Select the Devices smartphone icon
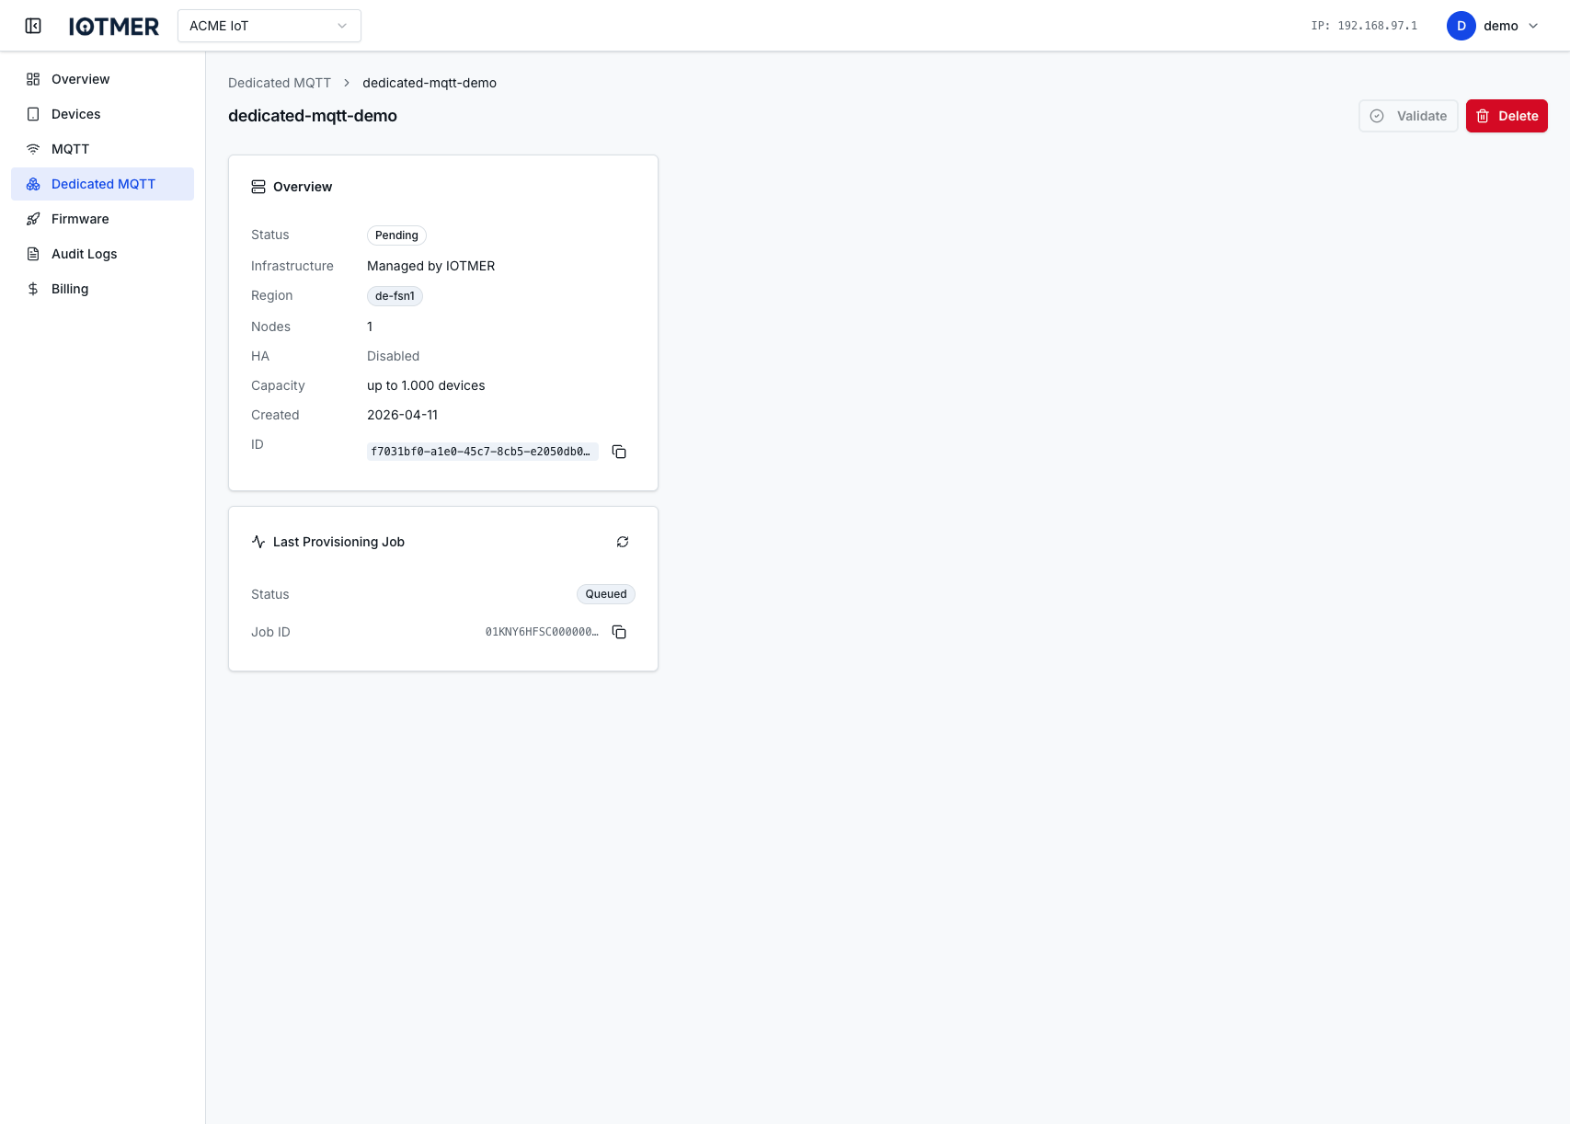This screenshot has height=1124, width=1570. coord(33,113)
